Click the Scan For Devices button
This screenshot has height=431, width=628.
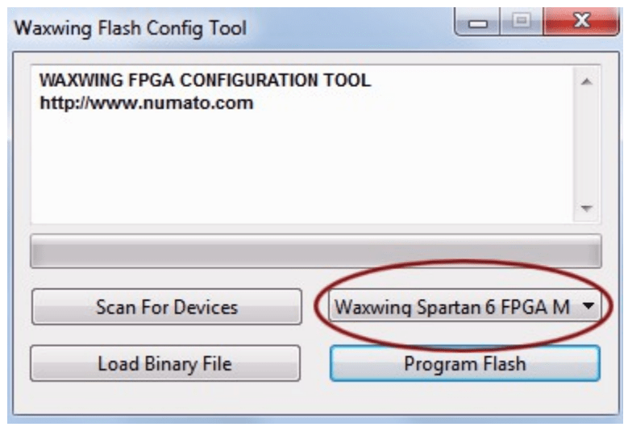166,307
